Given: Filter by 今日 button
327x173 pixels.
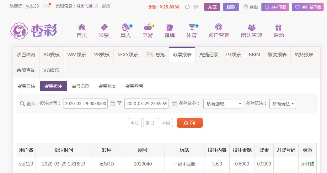Looking at the screenshot, I should pos(135,123).
